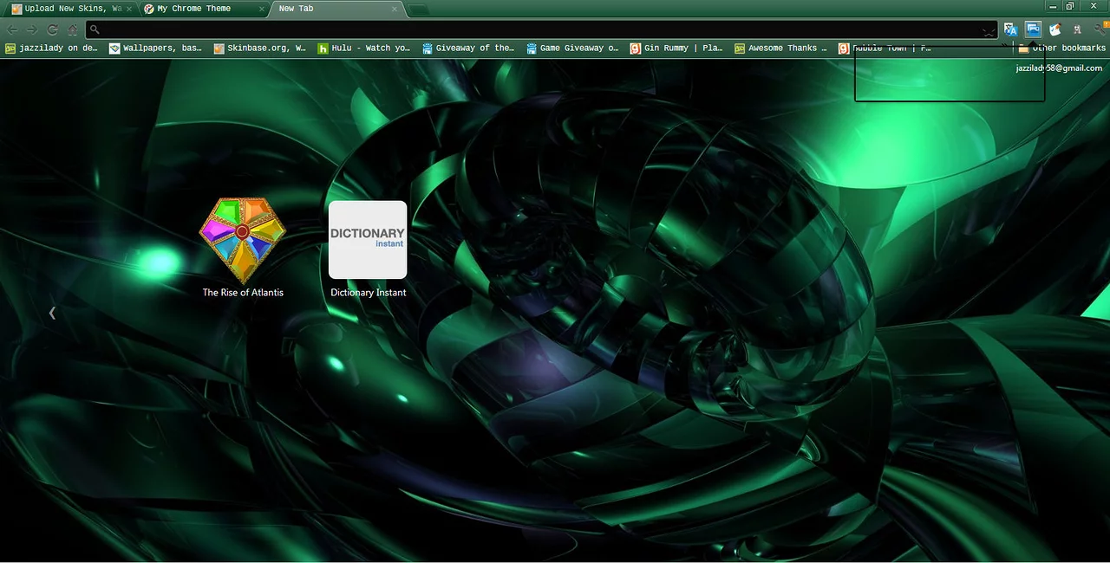Screen dimensions: 1110x563
Task: Switch to the Upload New Skins tab
Action: pos(68,9)
